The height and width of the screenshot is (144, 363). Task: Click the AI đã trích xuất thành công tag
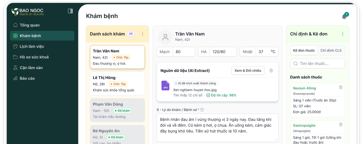(195, 83)
